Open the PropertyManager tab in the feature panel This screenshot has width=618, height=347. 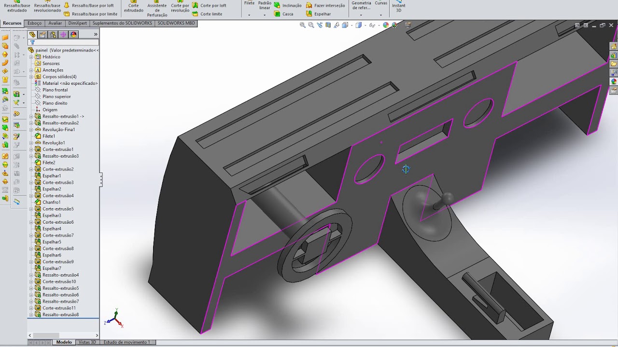pyautogui.click(x=42, y=35)
